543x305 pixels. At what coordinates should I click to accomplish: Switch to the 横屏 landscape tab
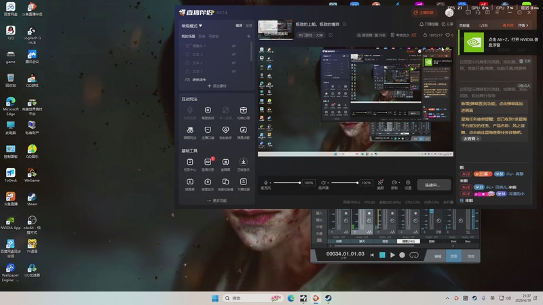click(239, 26)
